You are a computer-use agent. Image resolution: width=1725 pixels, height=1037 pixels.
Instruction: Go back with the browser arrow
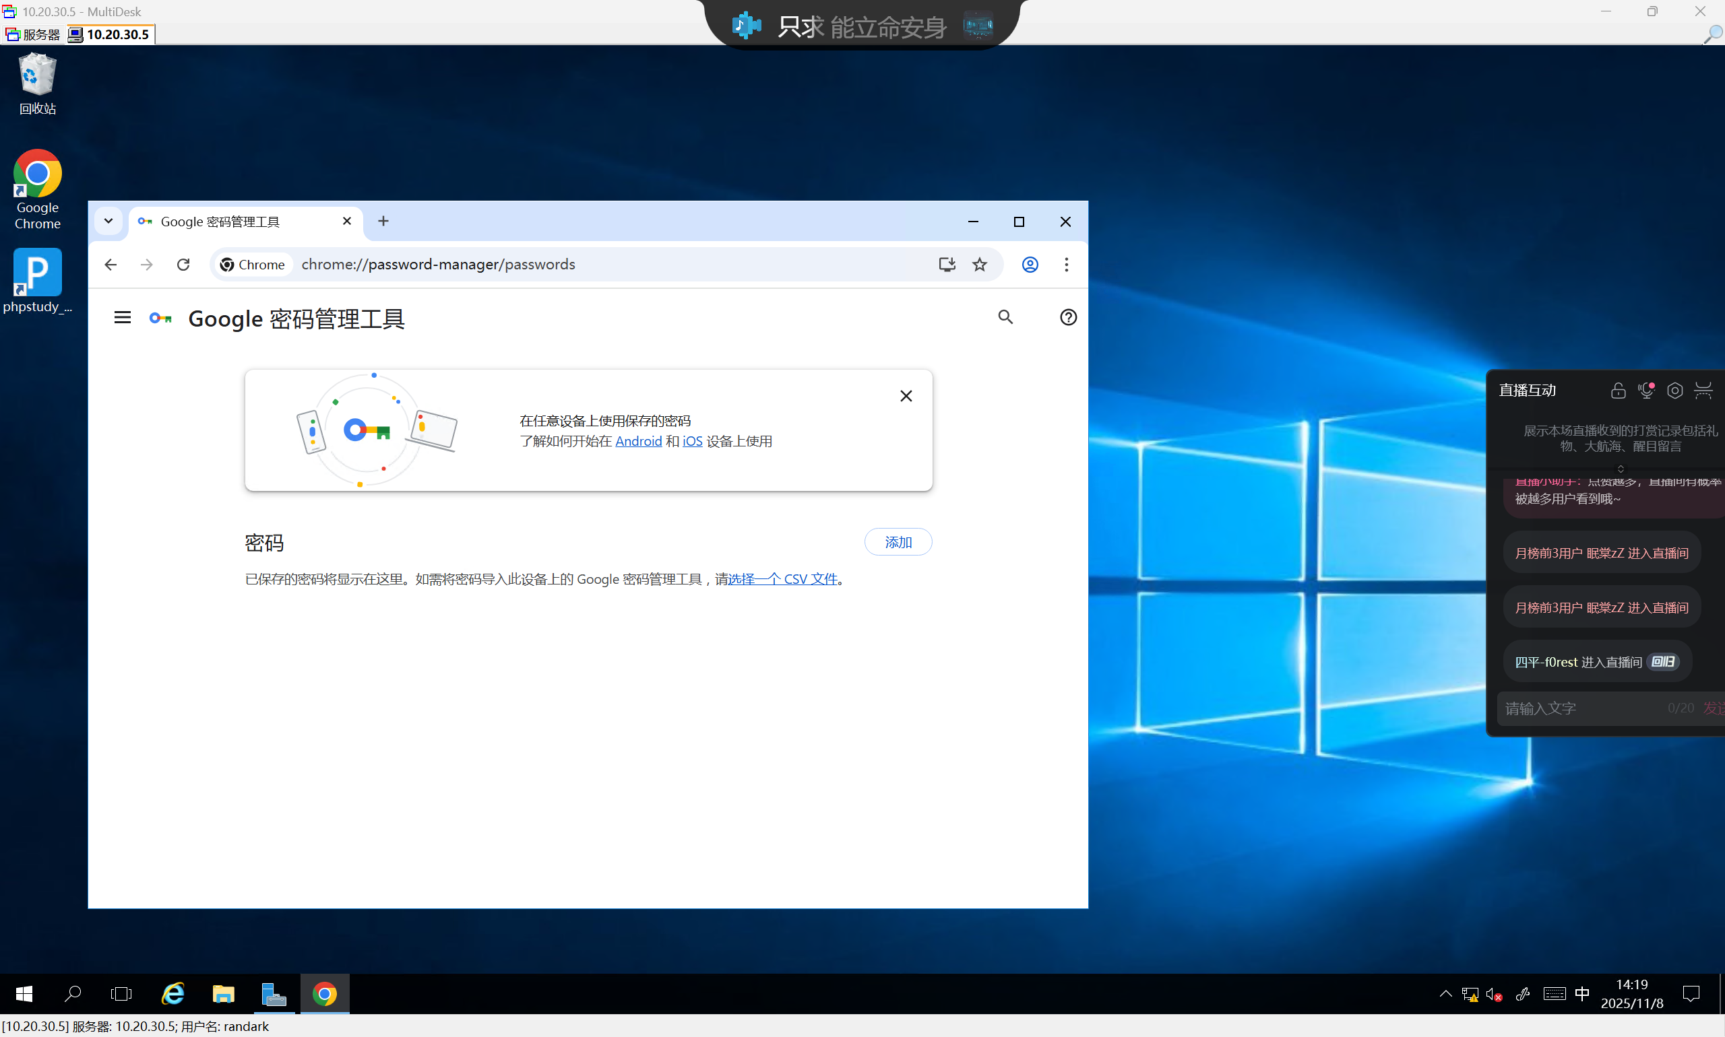(111, 265)
